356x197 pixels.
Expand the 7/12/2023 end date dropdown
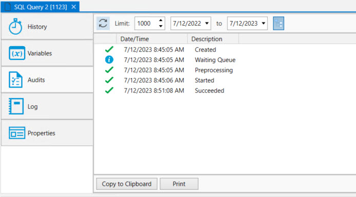[x=263, y=24]
